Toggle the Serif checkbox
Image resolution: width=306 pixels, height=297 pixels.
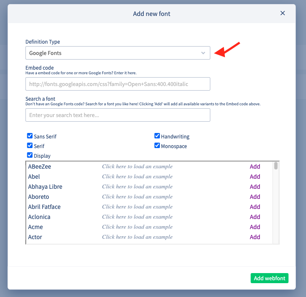click(30, 146)
